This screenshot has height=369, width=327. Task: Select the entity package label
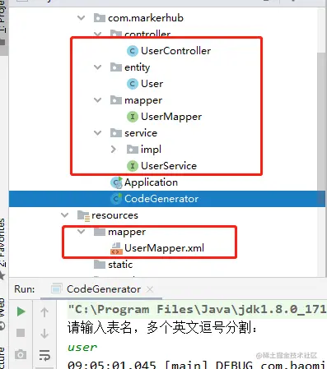(x=137, y=67)
